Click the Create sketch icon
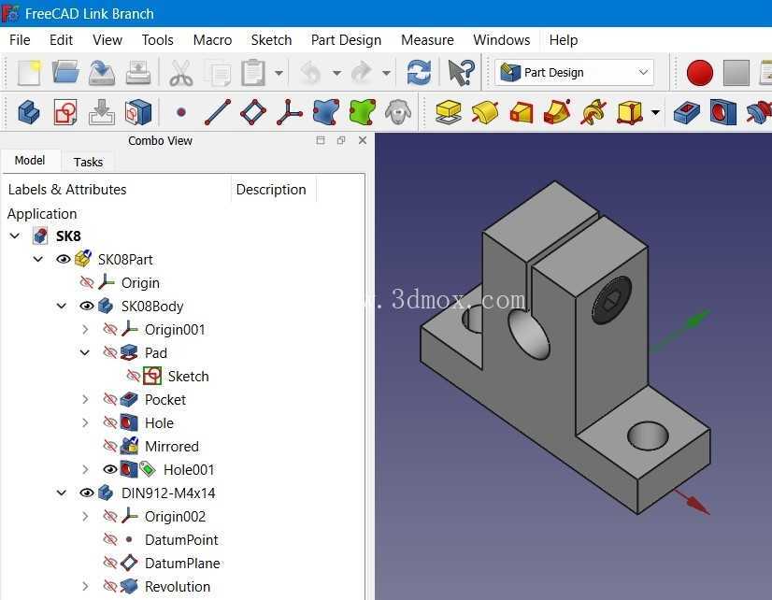Viewport: 772px width, 600px height. (x=65, y=112)
